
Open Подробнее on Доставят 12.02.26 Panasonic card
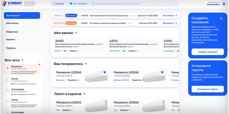tap(138, 80)
